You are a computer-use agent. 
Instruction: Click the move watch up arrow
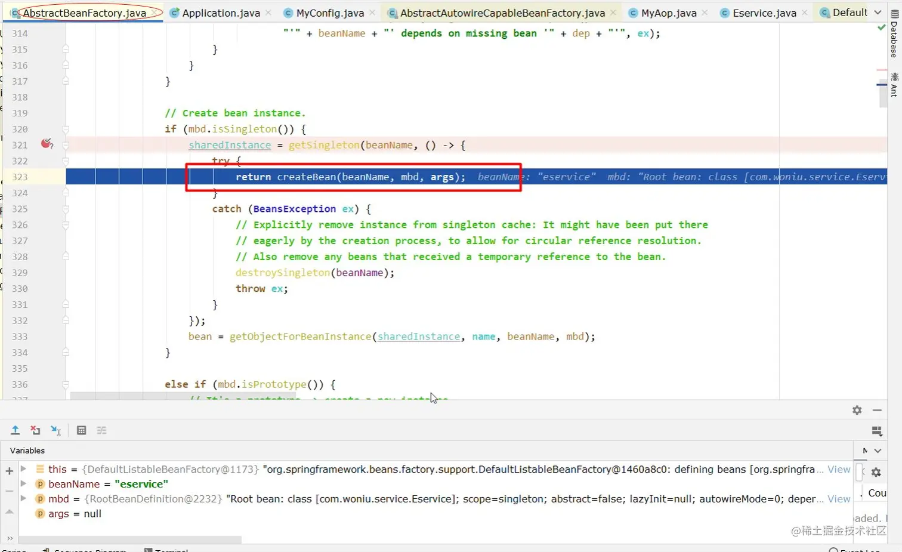point(10,511)
